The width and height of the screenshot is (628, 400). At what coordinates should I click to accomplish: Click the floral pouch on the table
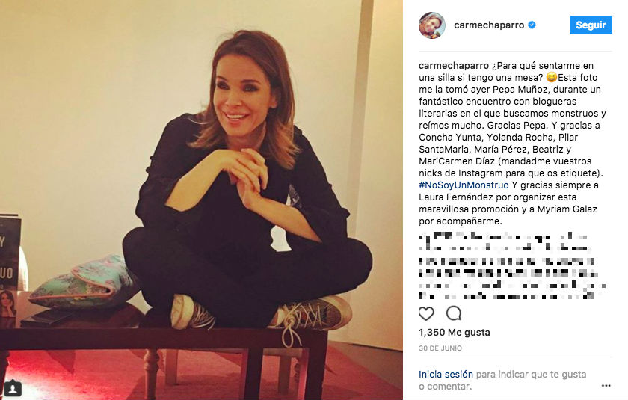pos(82,281)
